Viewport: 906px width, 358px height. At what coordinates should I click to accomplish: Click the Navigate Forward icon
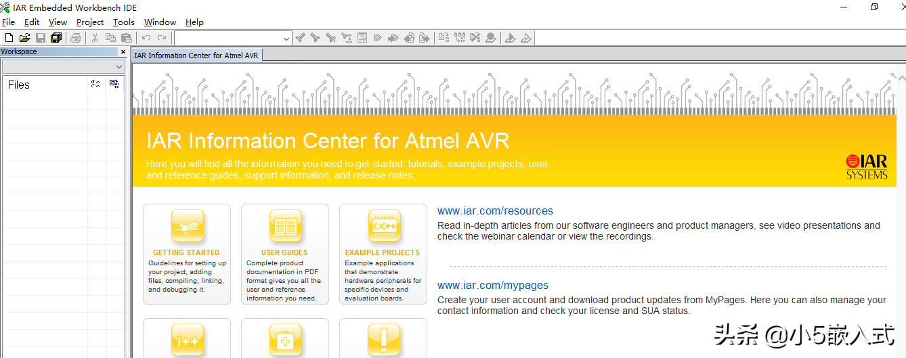(425, 38)
